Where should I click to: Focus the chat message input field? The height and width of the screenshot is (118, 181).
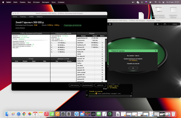(109, 96)
